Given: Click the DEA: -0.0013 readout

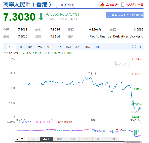Looking at the screenshot, I should tap(44, 122).
